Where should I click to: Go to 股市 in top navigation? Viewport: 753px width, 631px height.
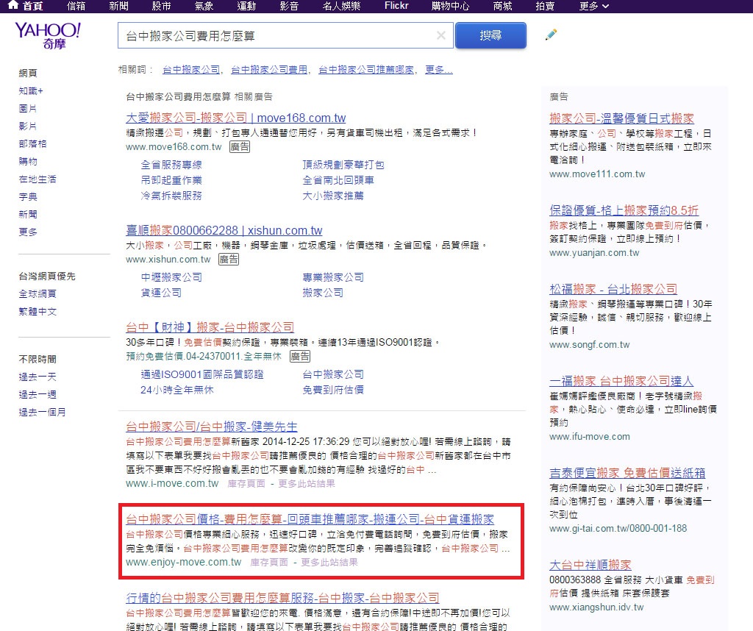coord(161,6)
